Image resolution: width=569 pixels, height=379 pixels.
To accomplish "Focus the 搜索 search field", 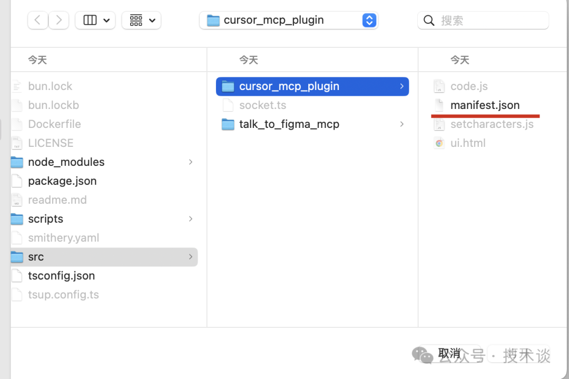I will click(x=483, y=21).
